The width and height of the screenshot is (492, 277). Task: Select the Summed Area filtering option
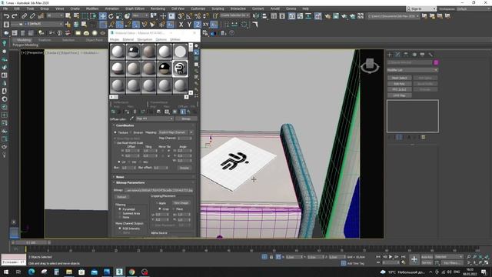click(x=120, y=213)
